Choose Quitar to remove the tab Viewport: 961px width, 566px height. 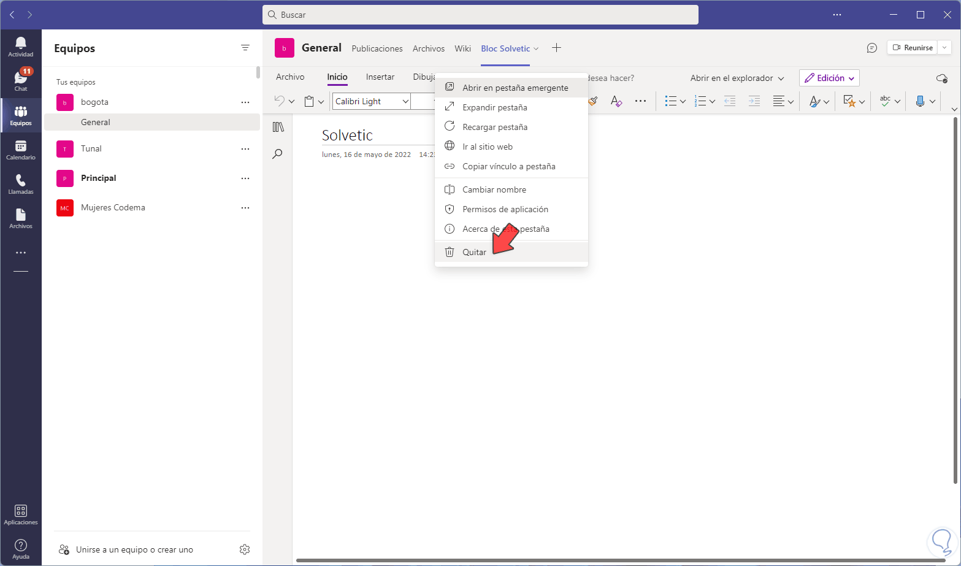click(511, 252)
